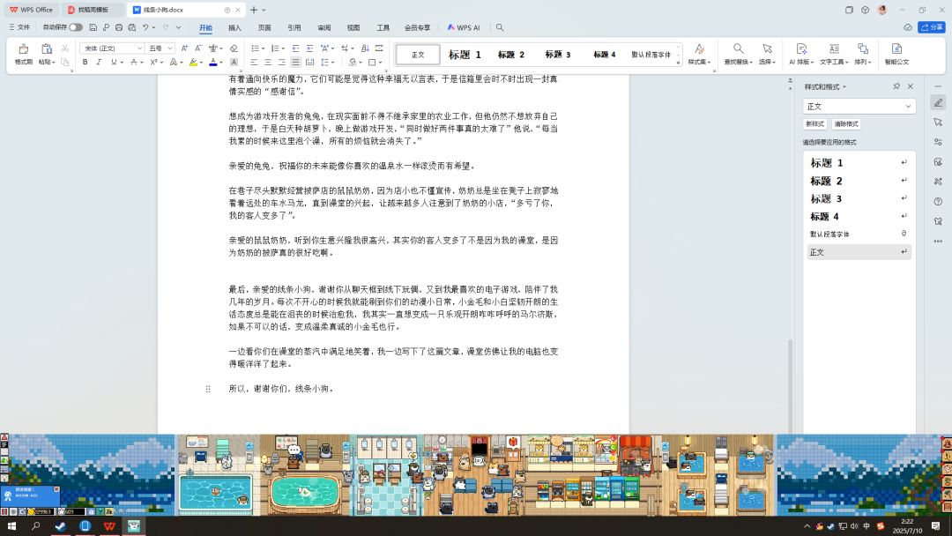952x536 pixels.
Task: Click the Format Painter (格式刷) icon
Action: 23,50
